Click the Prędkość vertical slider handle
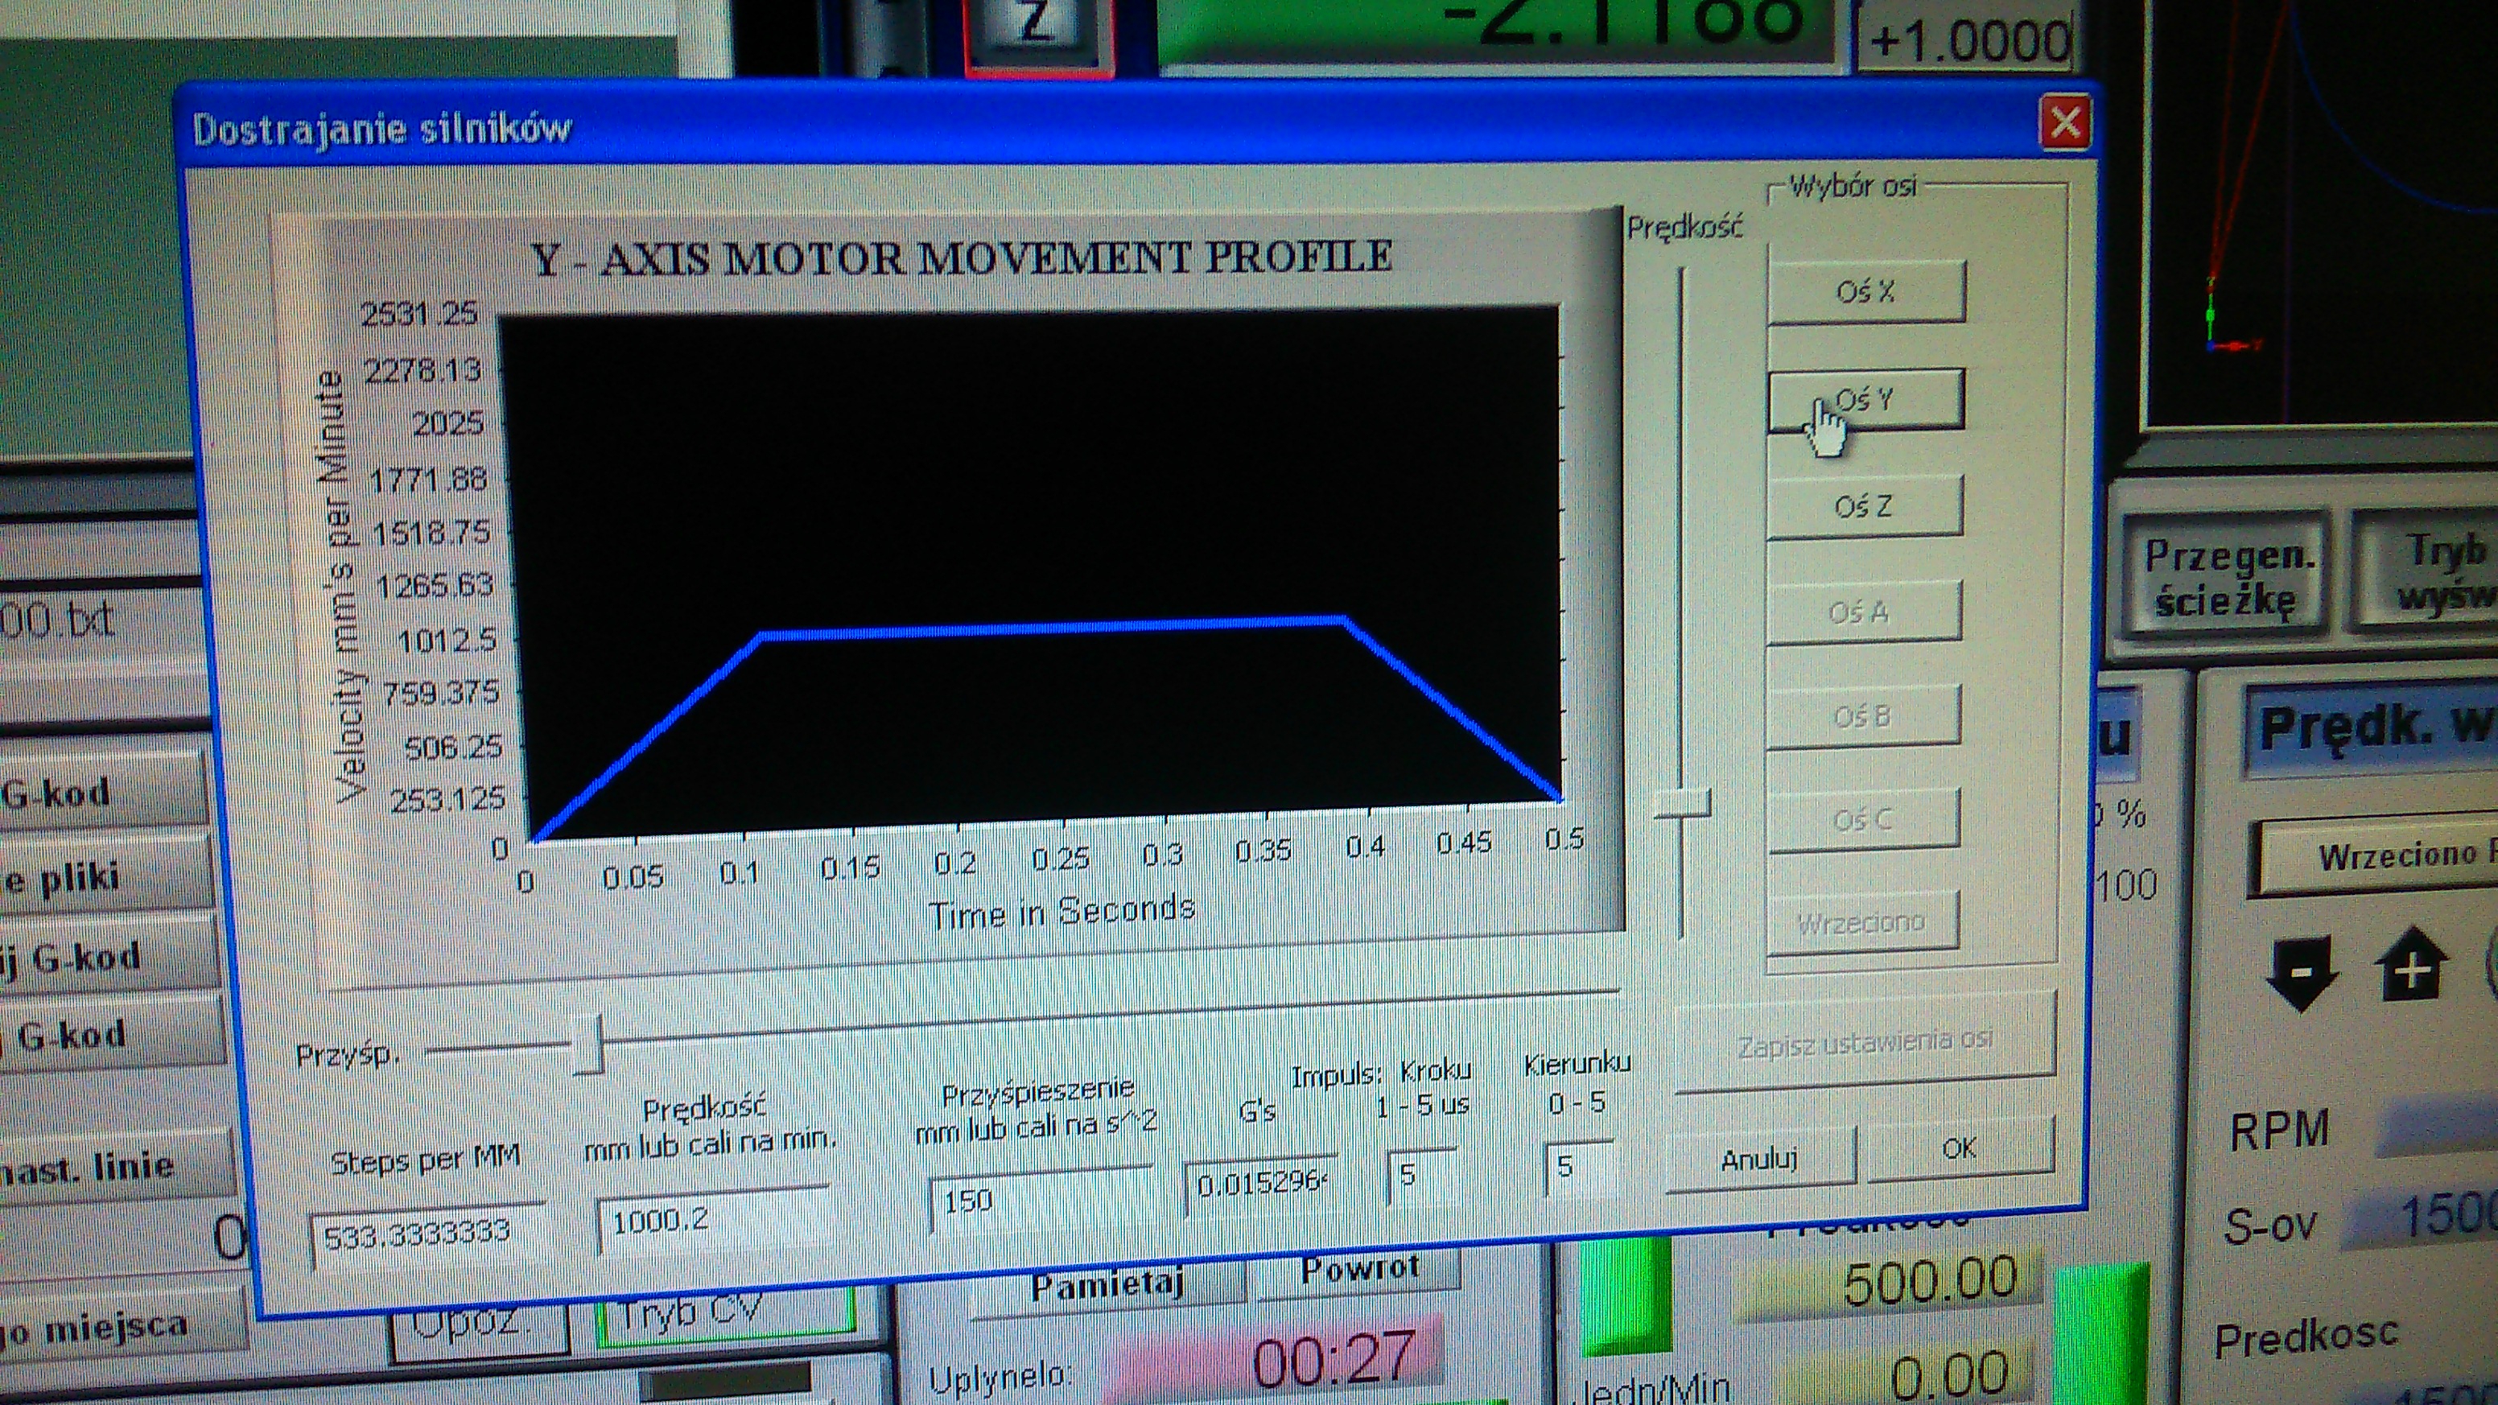The image size is (2498, 1405). (x=1683, y=804)
